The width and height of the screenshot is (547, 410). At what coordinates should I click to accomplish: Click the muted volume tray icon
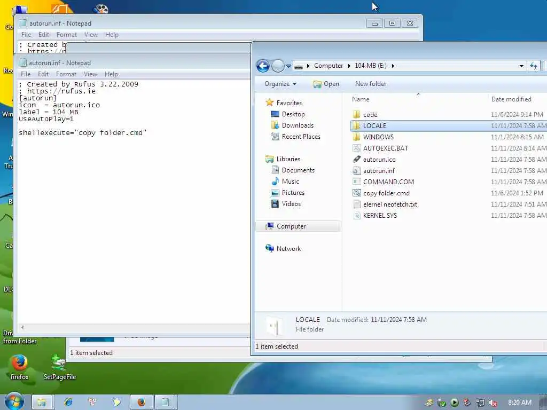pos(493,403)
